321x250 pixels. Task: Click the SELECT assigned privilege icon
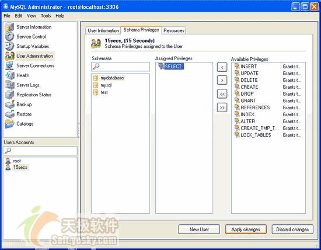tap(161, 66)
